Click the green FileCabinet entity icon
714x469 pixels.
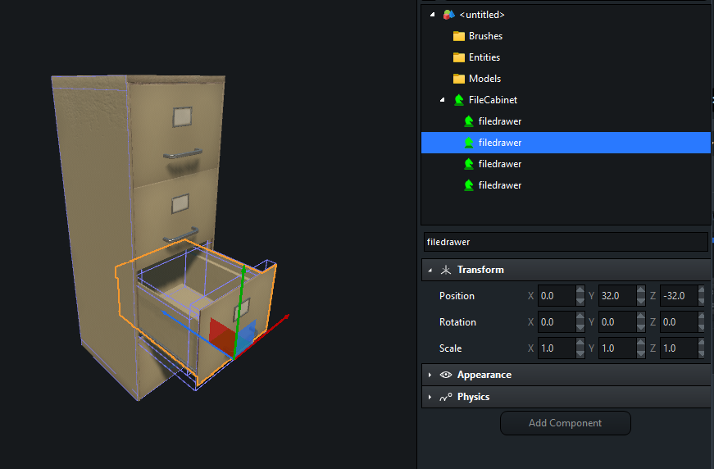tap(459, 100)
